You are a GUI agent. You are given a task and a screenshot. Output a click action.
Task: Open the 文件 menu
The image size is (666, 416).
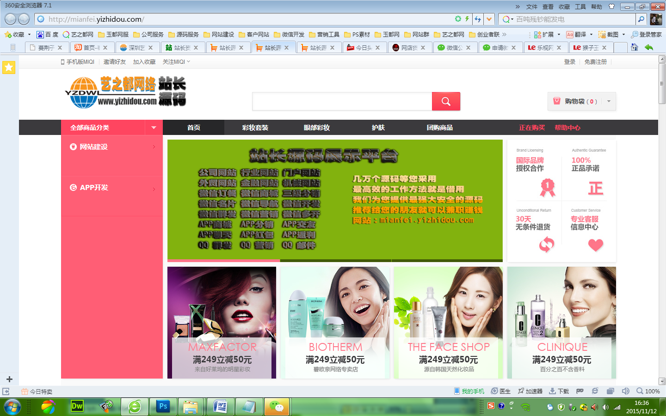coord(532,6)
